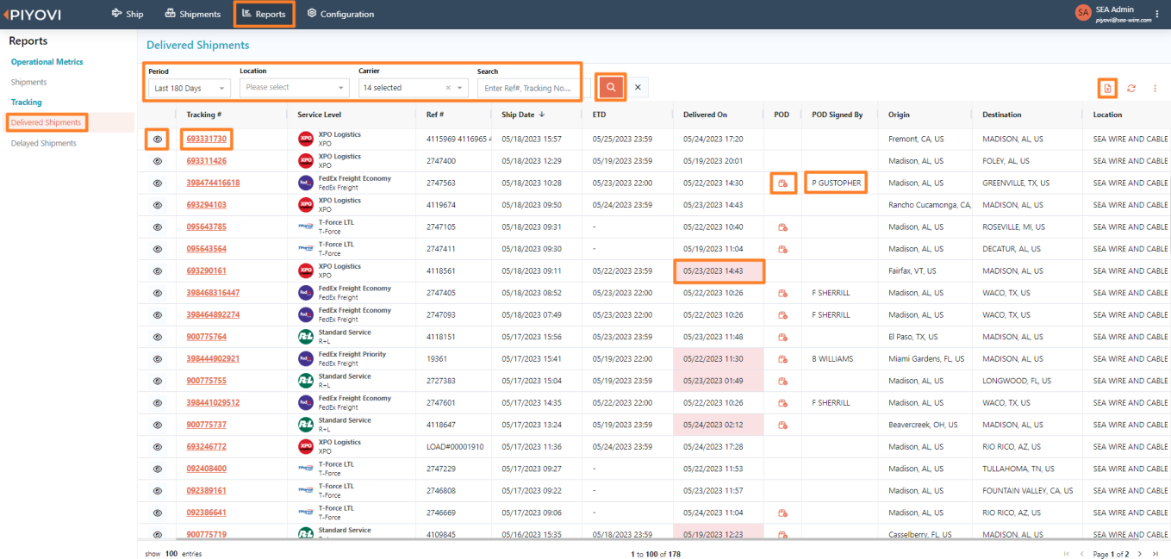Screen dimensions: 1171x559
Task: Open POD document for tracking 398444902921
Action: click(782, 359)
